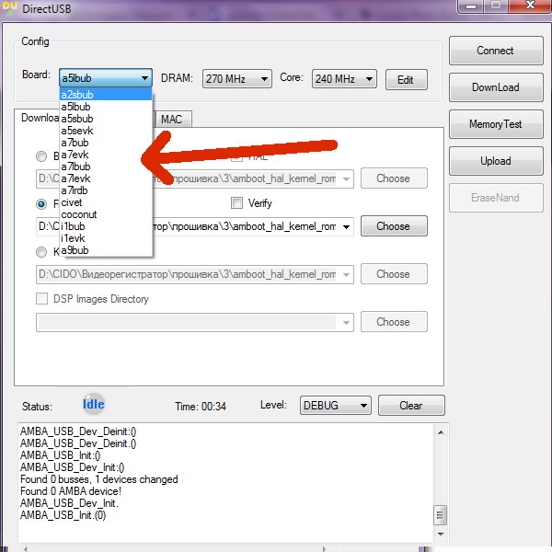The image size is (552, 552).
Task: Select a2sbub from the board list
Action: coord(75,95)
